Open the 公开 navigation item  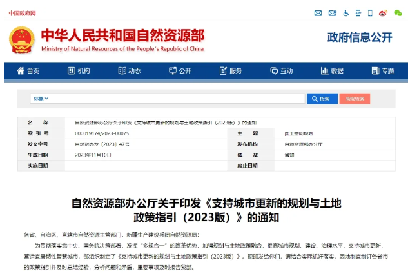[x=180, y=71]
